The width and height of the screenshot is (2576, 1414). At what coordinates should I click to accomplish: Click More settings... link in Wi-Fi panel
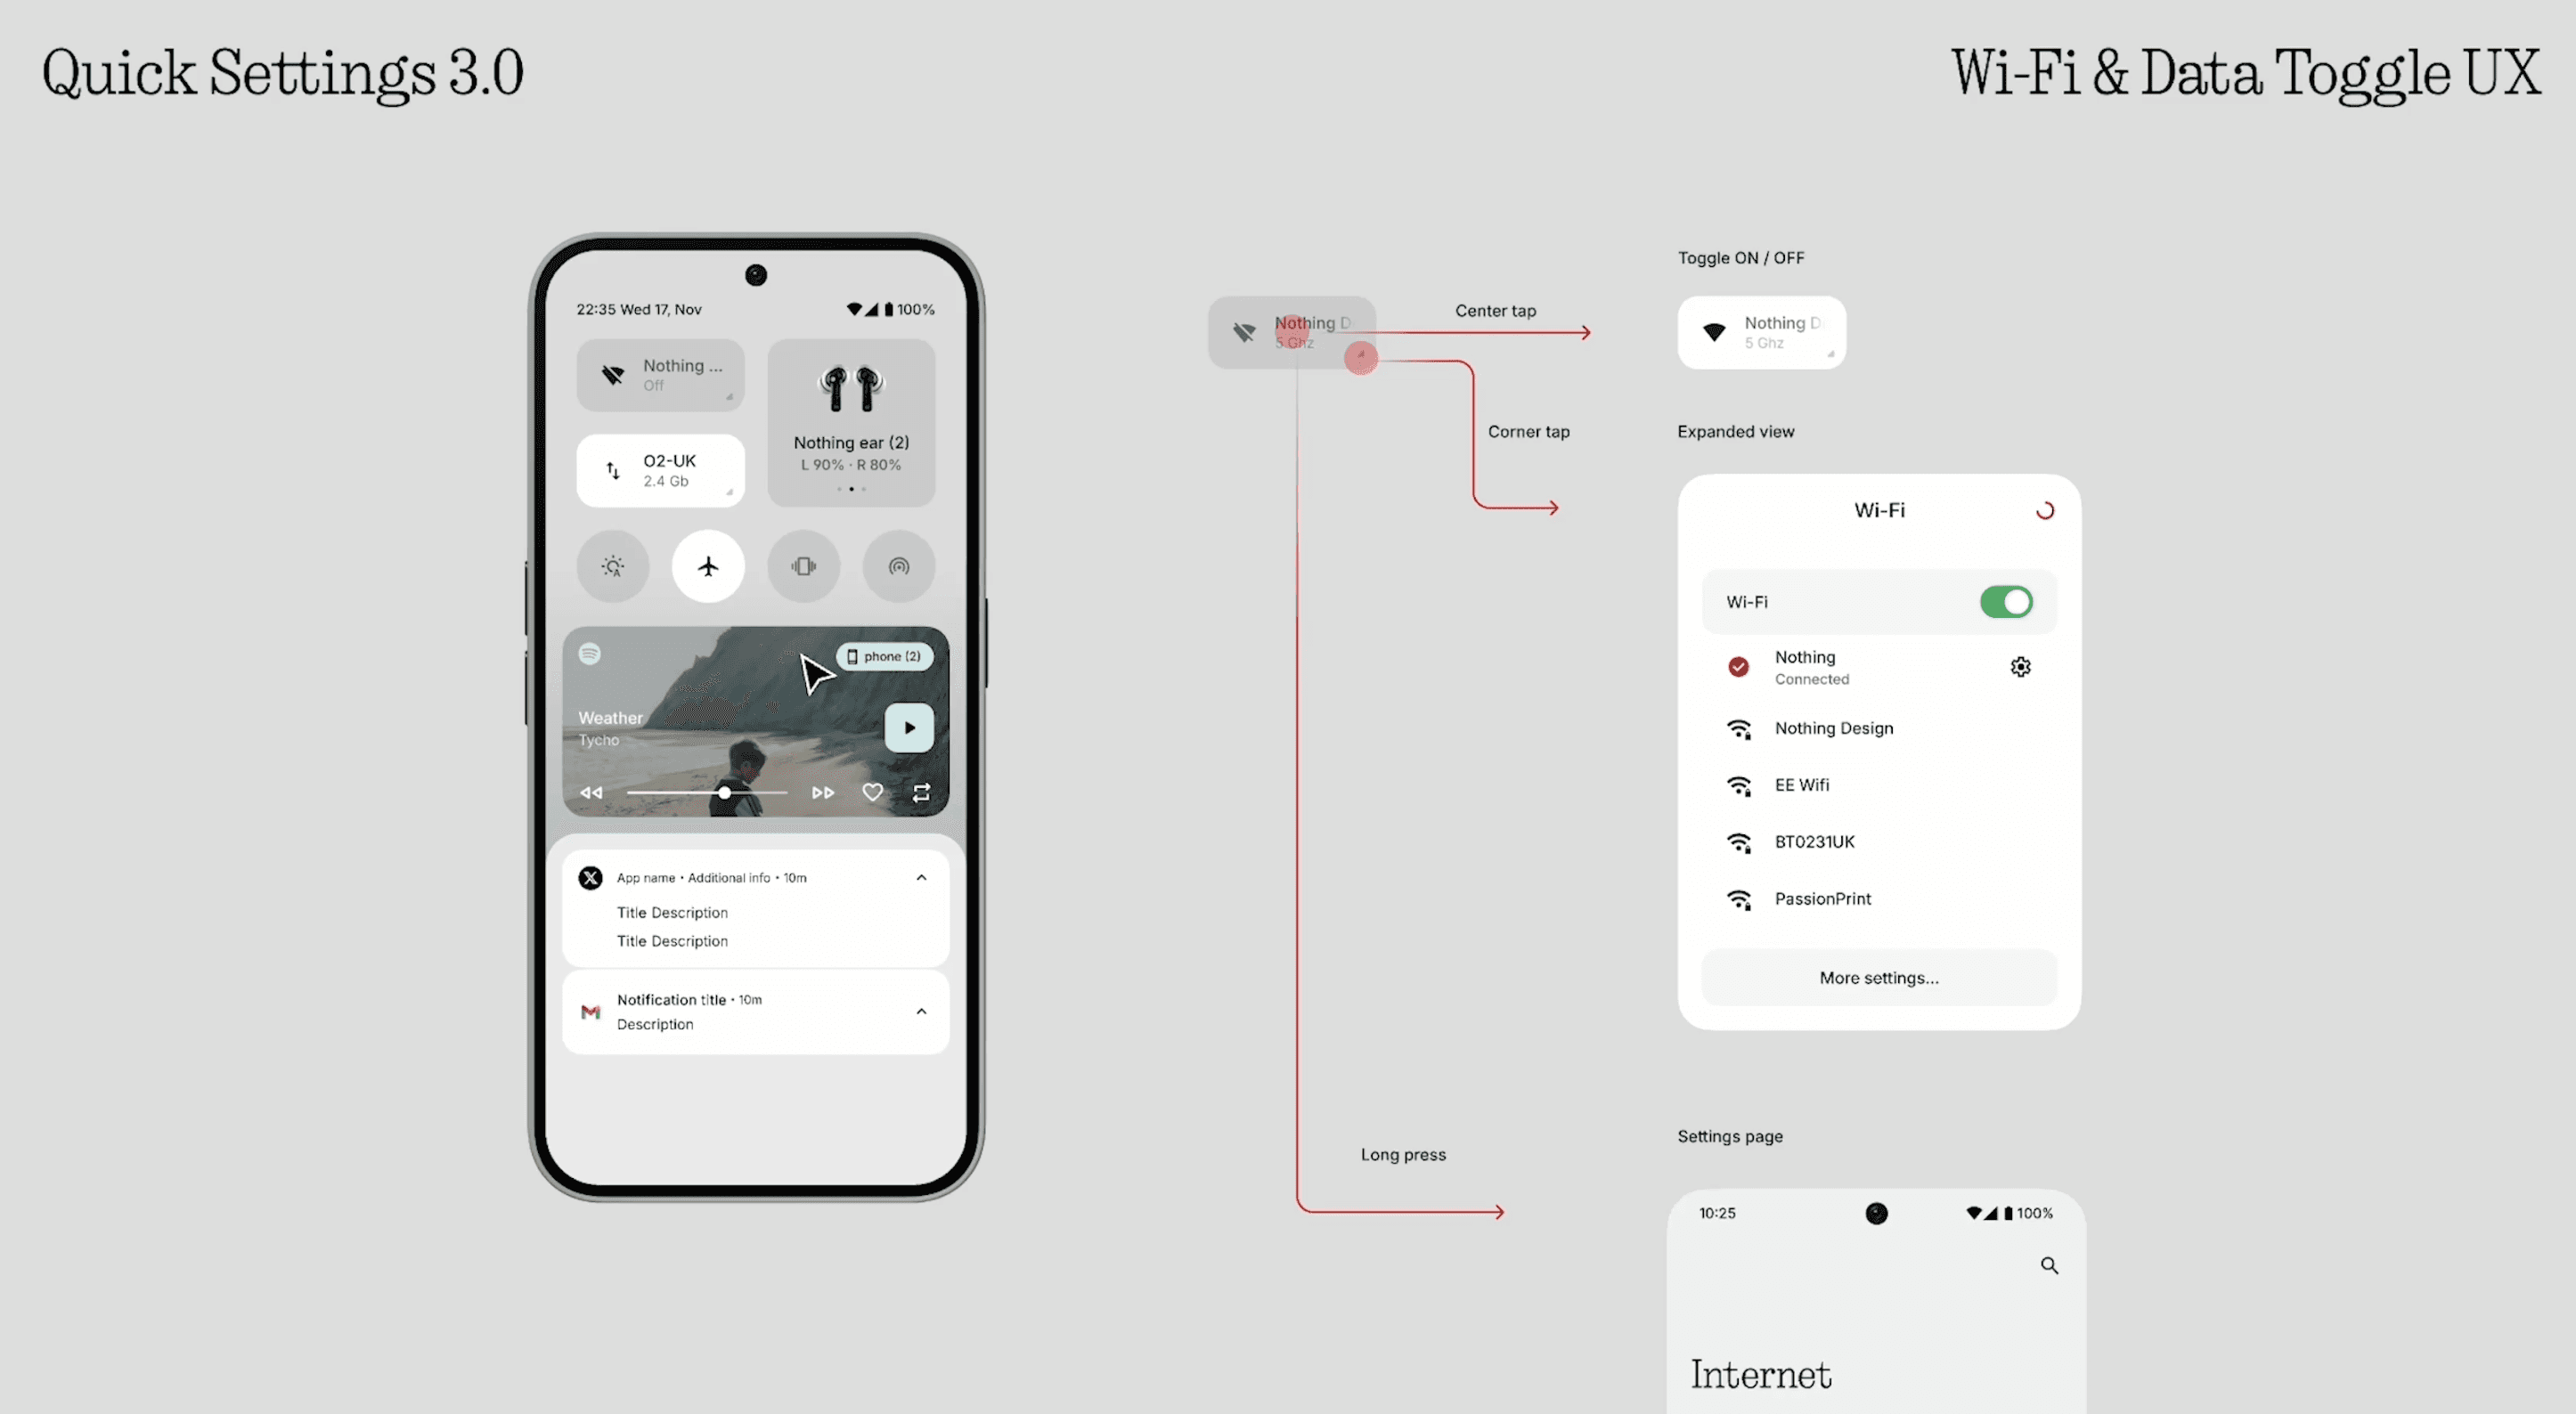[1878, 977]
